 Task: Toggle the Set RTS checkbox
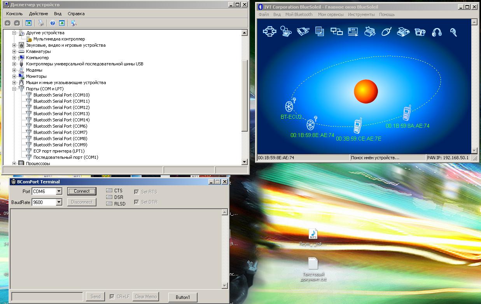click(x=136, y=192)
